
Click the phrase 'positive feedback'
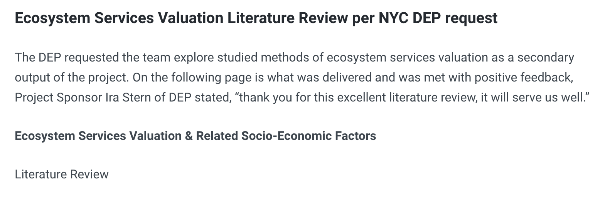[x=523, y=78]
